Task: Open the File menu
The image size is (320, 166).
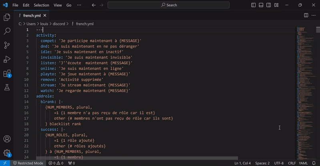Action: (x=15, y=5)
